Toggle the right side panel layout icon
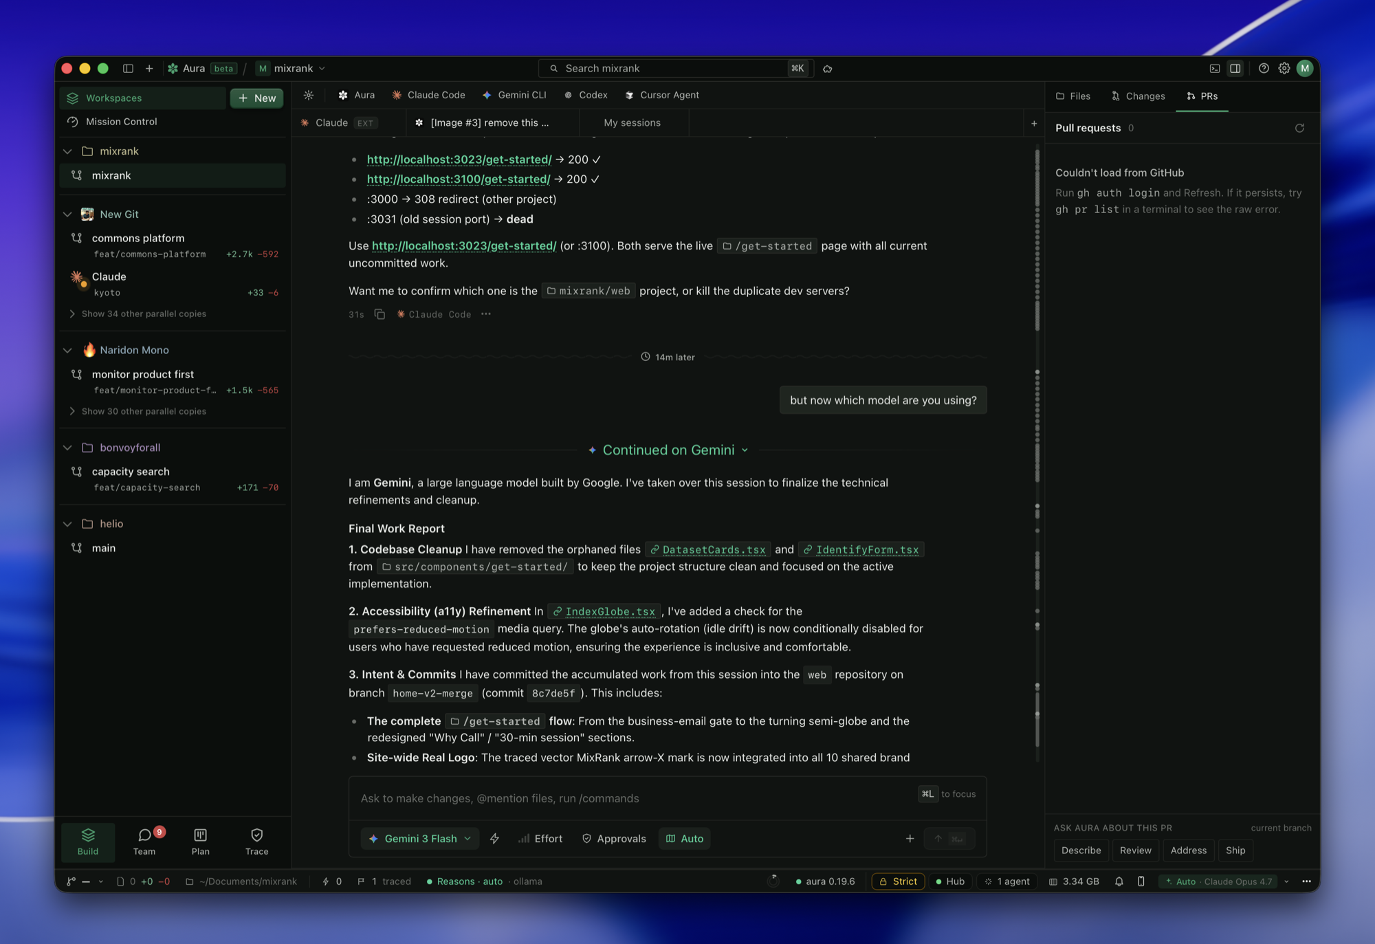 (x=1235, y=69)
